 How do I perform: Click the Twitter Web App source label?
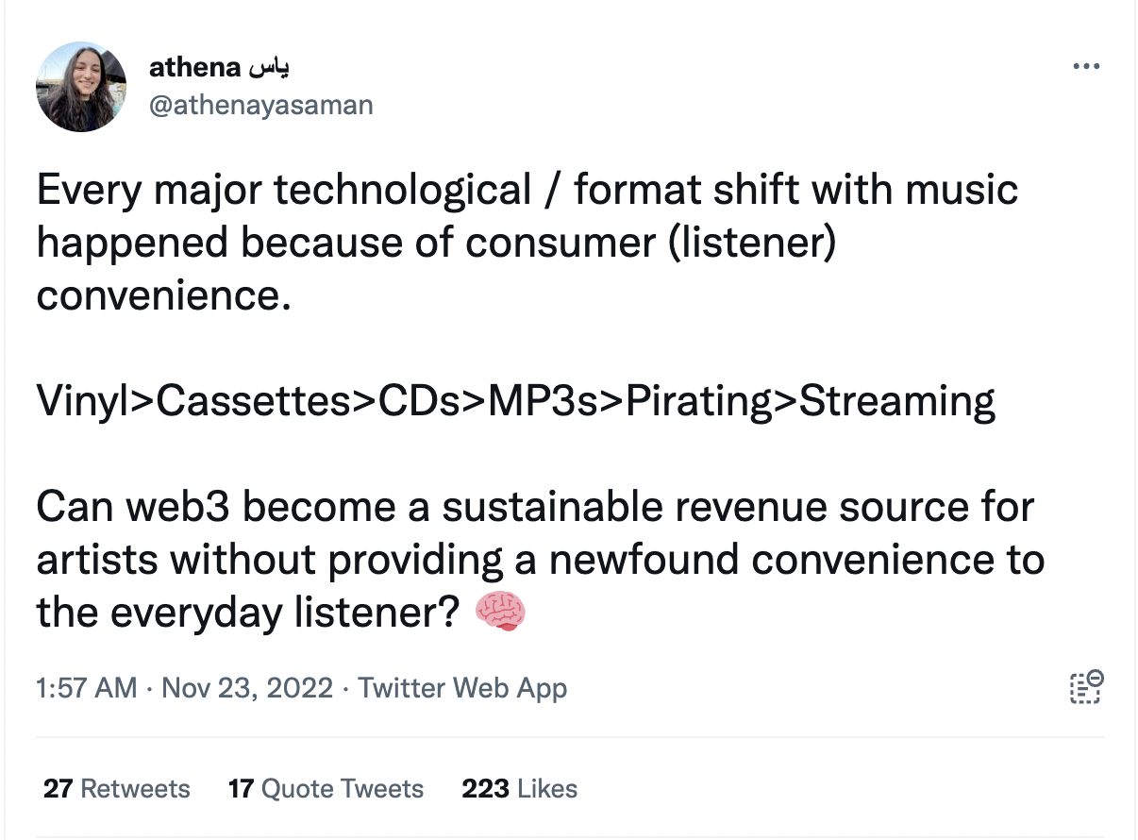tap(461, 688)
